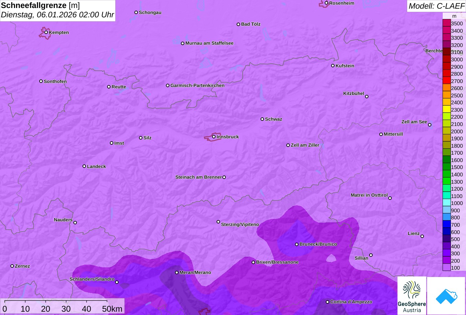The image size is (466, 315).
Task: Click the legend unit 'm' header
Action: pos(454,16)
